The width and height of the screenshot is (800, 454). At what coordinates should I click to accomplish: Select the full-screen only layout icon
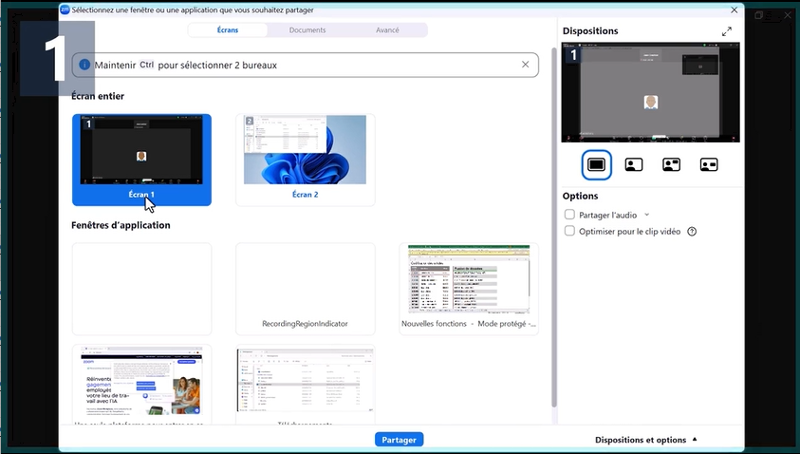[596, 164]
